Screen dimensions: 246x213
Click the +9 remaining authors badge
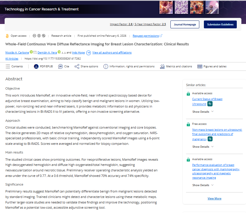tap(89, 53)
